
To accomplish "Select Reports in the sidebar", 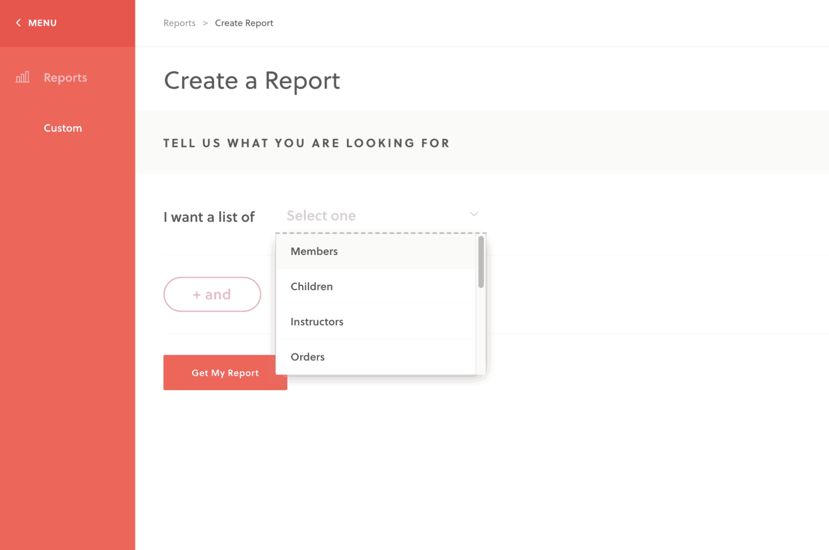I will click(x=65, y=77).
